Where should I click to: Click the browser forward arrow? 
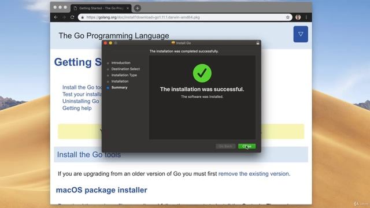click(64, 17)
